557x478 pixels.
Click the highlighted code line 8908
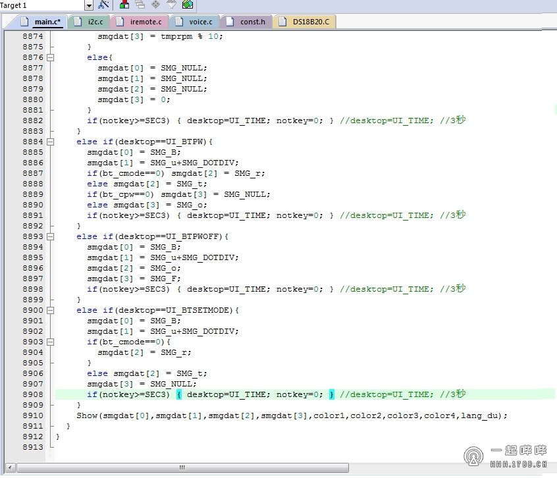pos(263,394)
